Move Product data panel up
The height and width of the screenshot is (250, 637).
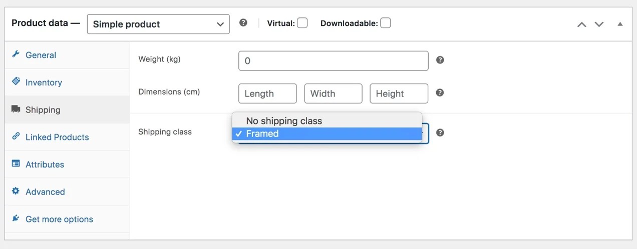click(582, 24)
